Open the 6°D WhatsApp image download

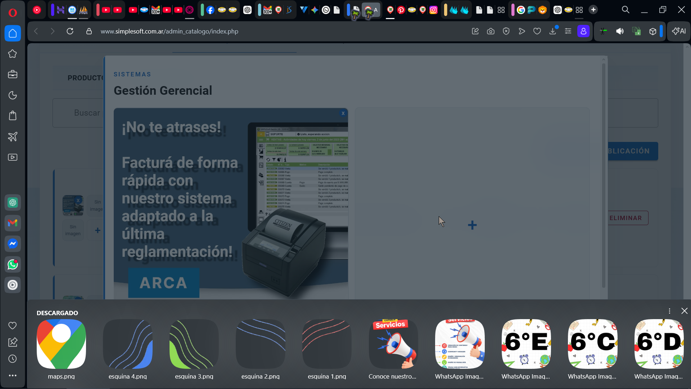pos(659,349)
